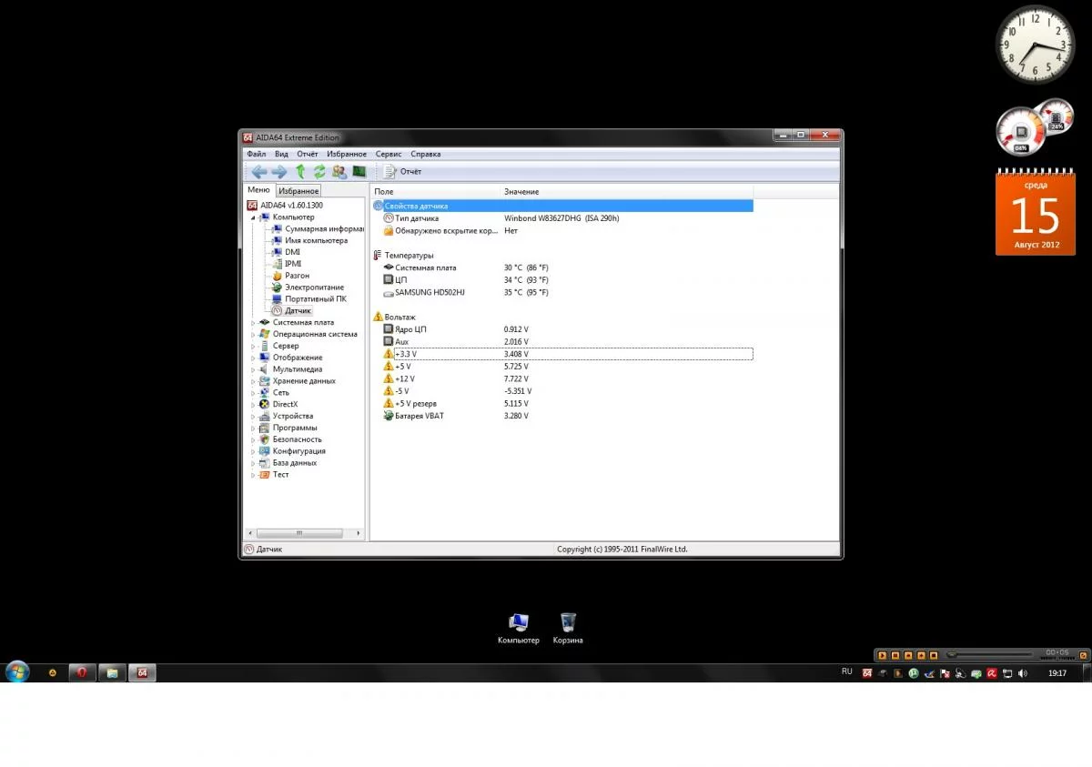
Task: Select Тест in the tree
Action: click(x=274, y=474)
